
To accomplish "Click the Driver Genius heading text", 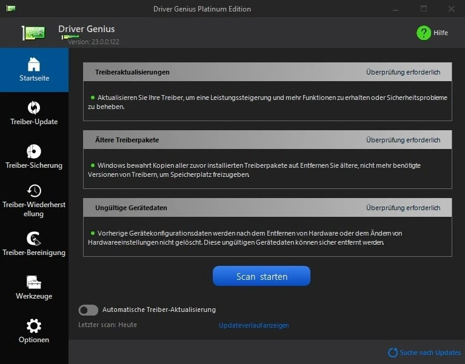I will pyautogui.click(x=86, y=29).
